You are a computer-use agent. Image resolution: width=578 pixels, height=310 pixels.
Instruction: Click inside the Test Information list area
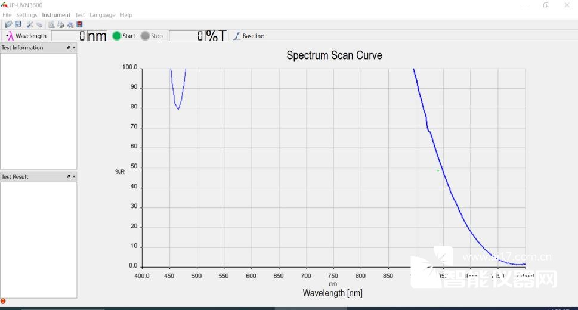[38, 111]
